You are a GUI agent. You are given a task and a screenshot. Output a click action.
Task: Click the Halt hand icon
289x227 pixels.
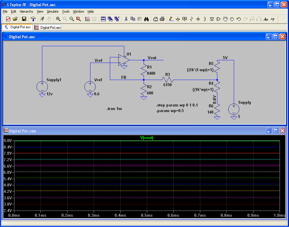pos(49,19)
